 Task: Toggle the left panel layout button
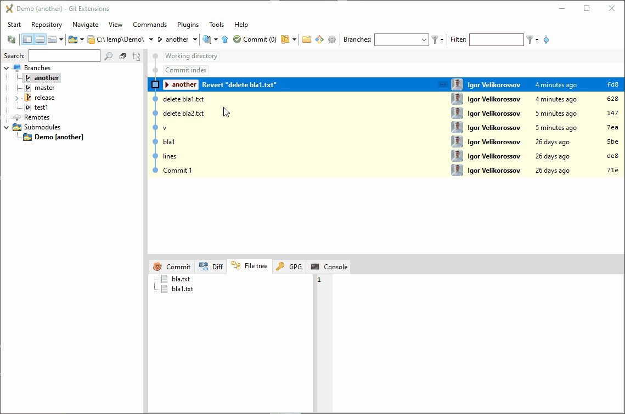point(27,39)
